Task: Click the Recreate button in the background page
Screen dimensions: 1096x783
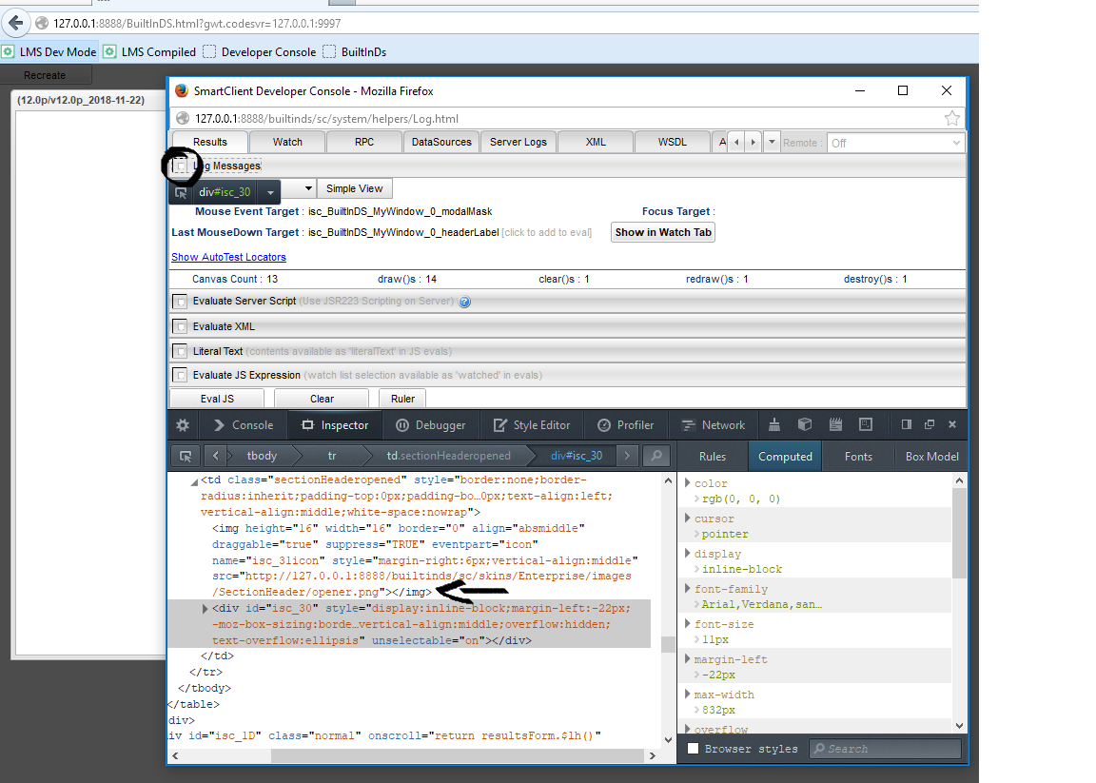Action: click(x=45, y=75)
